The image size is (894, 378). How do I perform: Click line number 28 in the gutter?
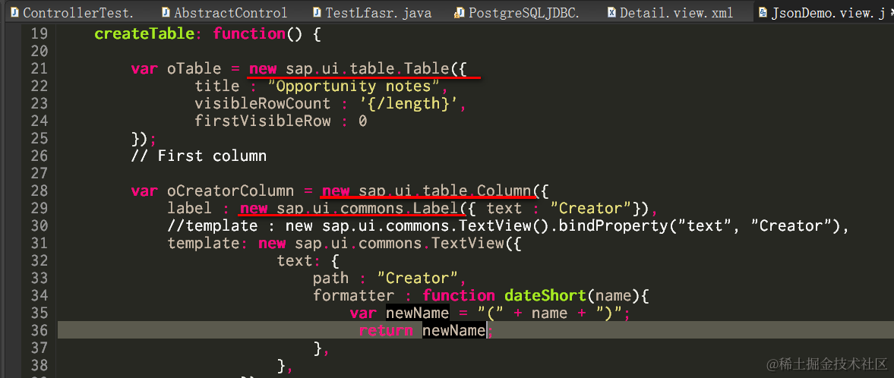[39, 191]
